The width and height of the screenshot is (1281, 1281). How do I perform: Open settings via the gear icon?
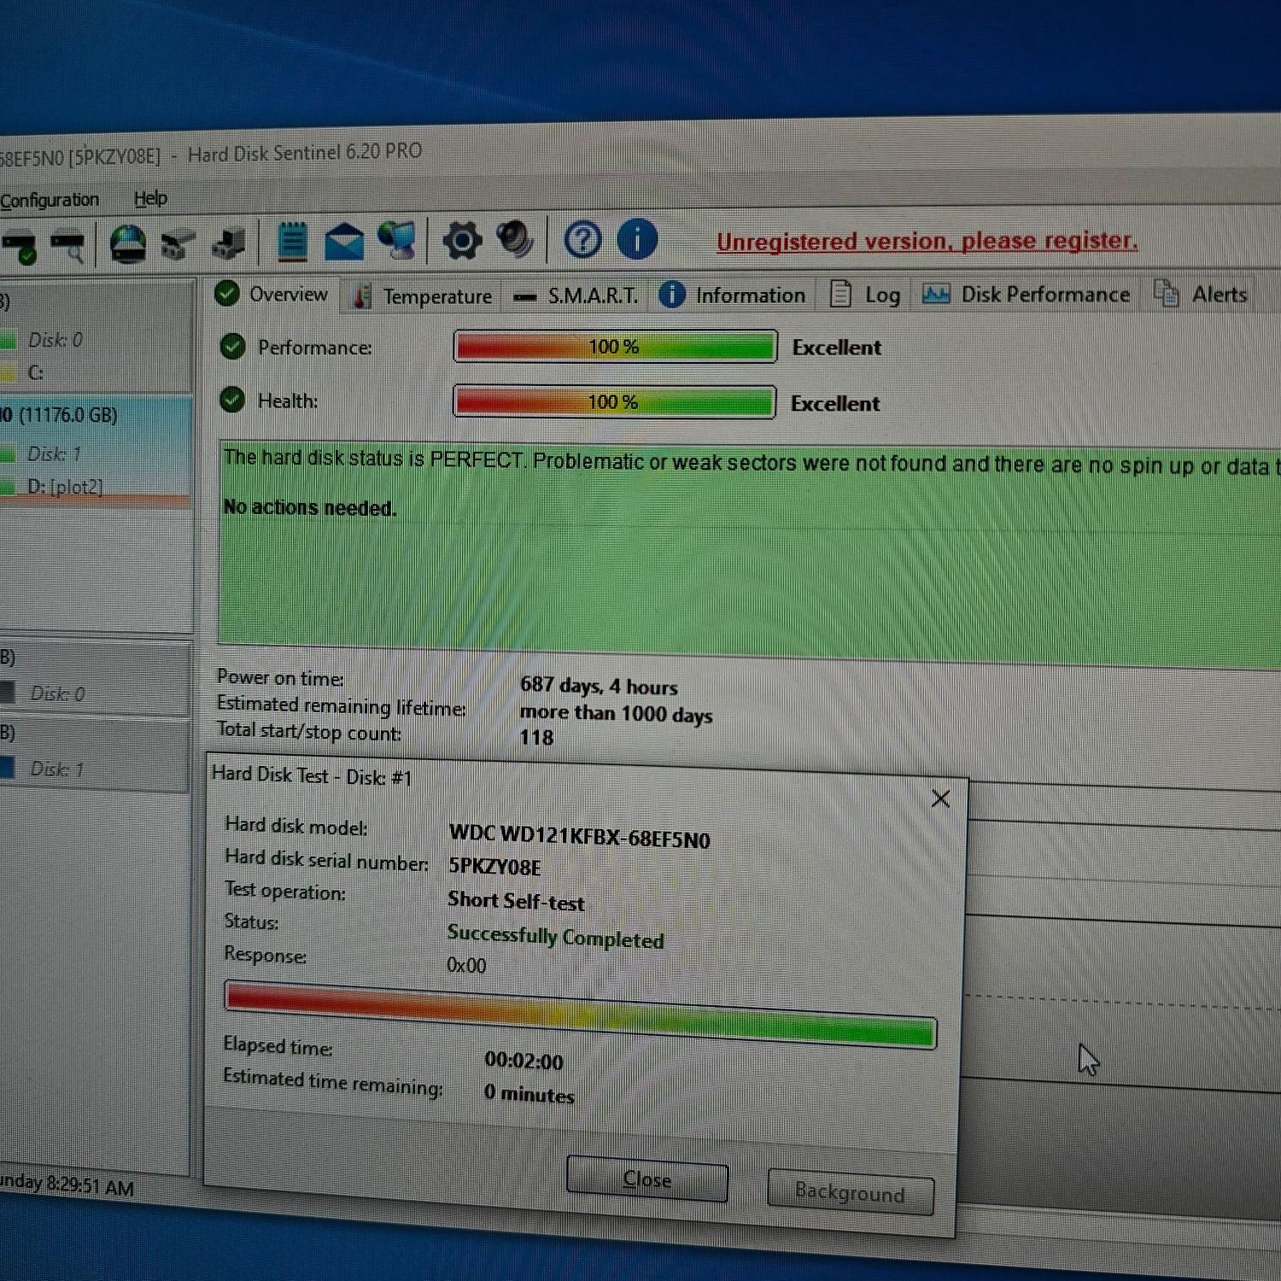pyautogui.click(x=462, y=241)
